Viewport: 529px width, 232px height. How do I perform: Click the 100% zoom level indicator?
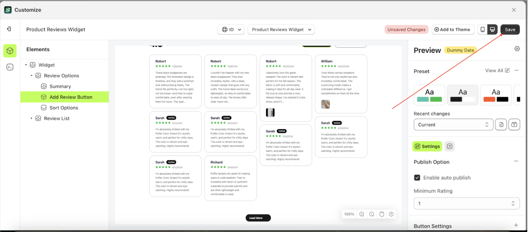point(349,214)
